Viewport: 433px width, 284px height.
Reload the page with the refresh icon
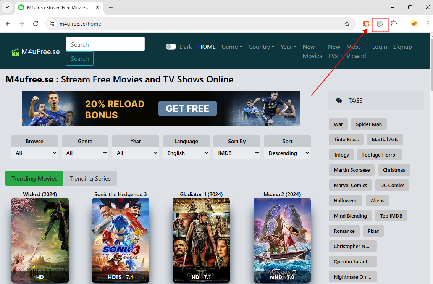[36, 24]
